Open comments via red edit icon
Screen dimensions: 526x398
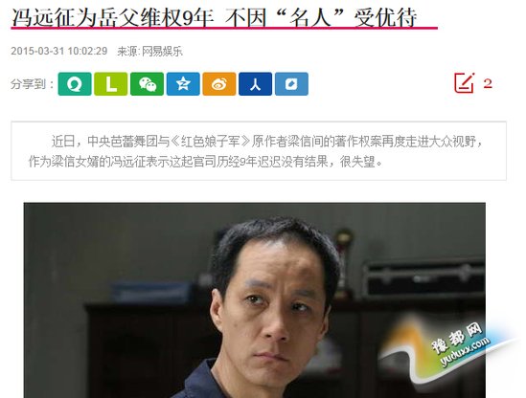click(x=465, y=82)
